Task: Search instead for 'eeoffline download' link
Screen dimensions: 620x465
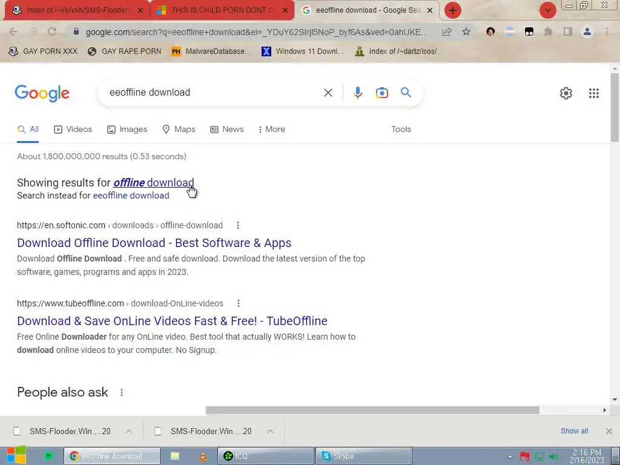Action: point(131,196)
